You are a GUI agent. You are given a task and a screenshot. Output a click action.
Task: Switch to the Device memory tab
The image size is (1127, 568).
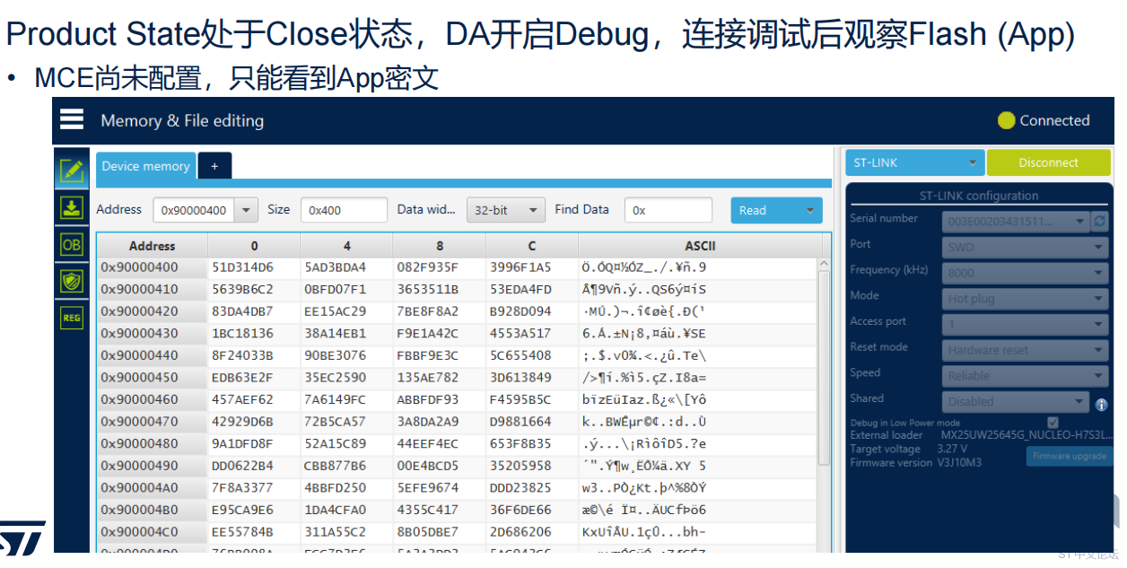(x=145, y=166)
